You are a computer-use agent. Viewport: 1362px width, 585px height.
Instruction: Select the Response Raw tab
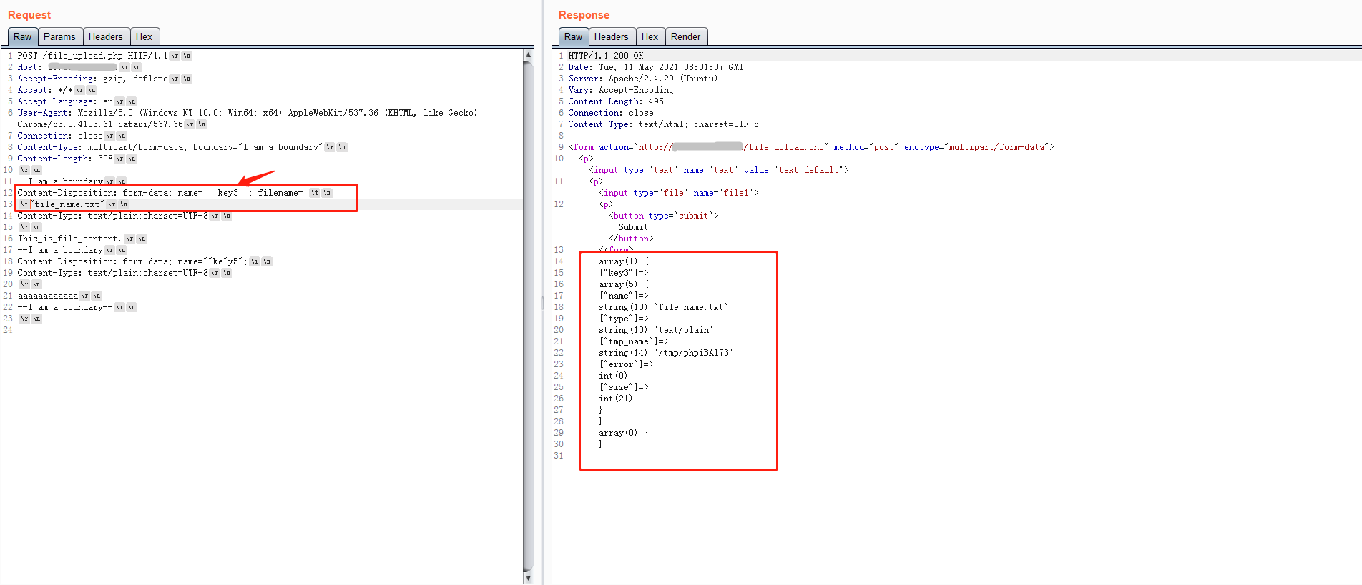point(573,37)
